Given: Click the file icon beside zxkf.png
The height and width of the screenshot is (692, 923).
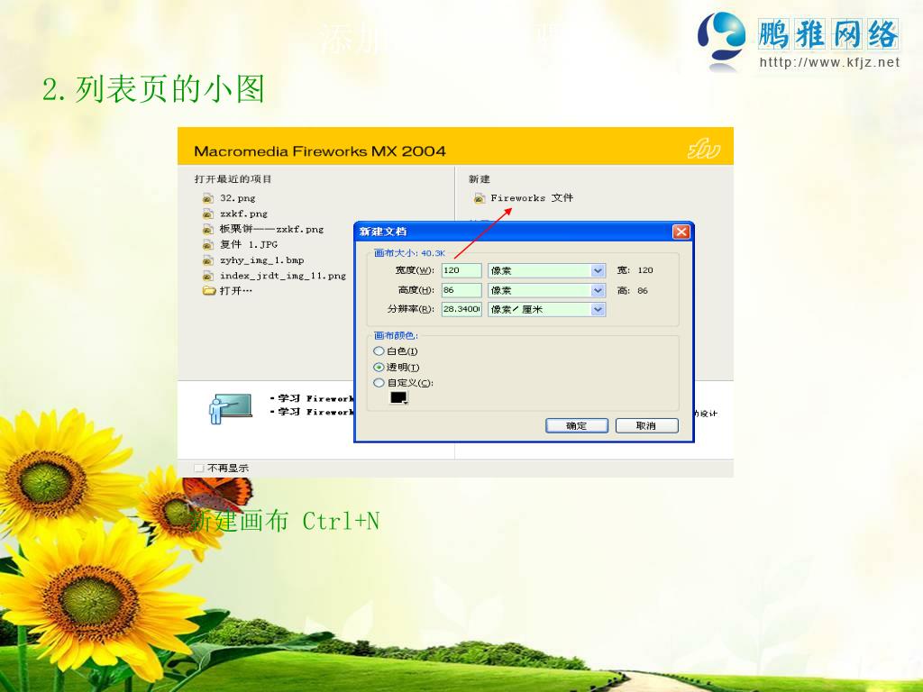Looking at the screenshot, I should [208, 214].
